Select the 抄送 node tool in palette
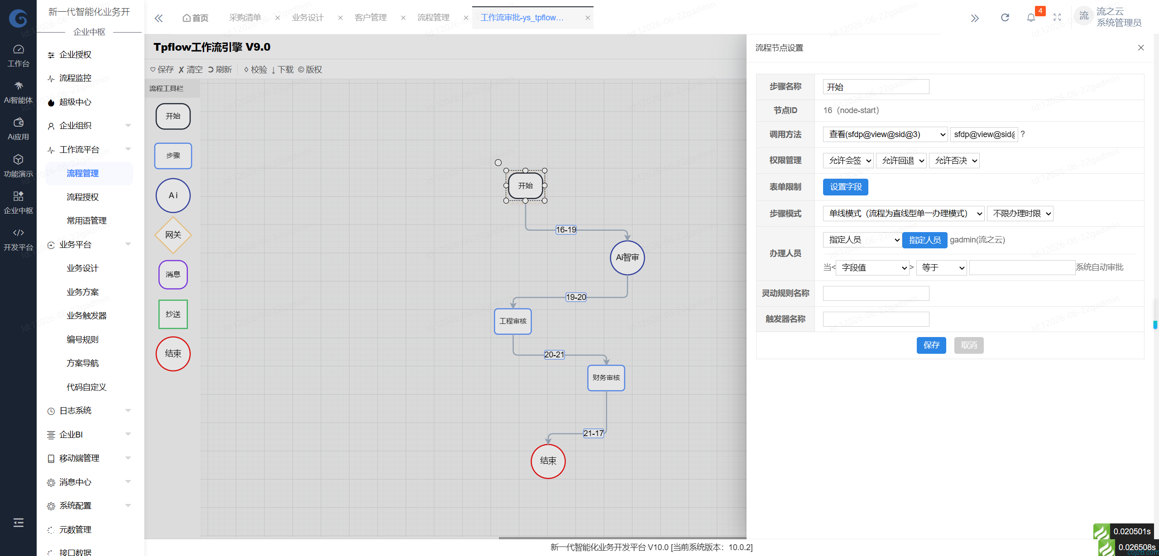Screen dimensions: 1159x556 (x=173, y=314)
